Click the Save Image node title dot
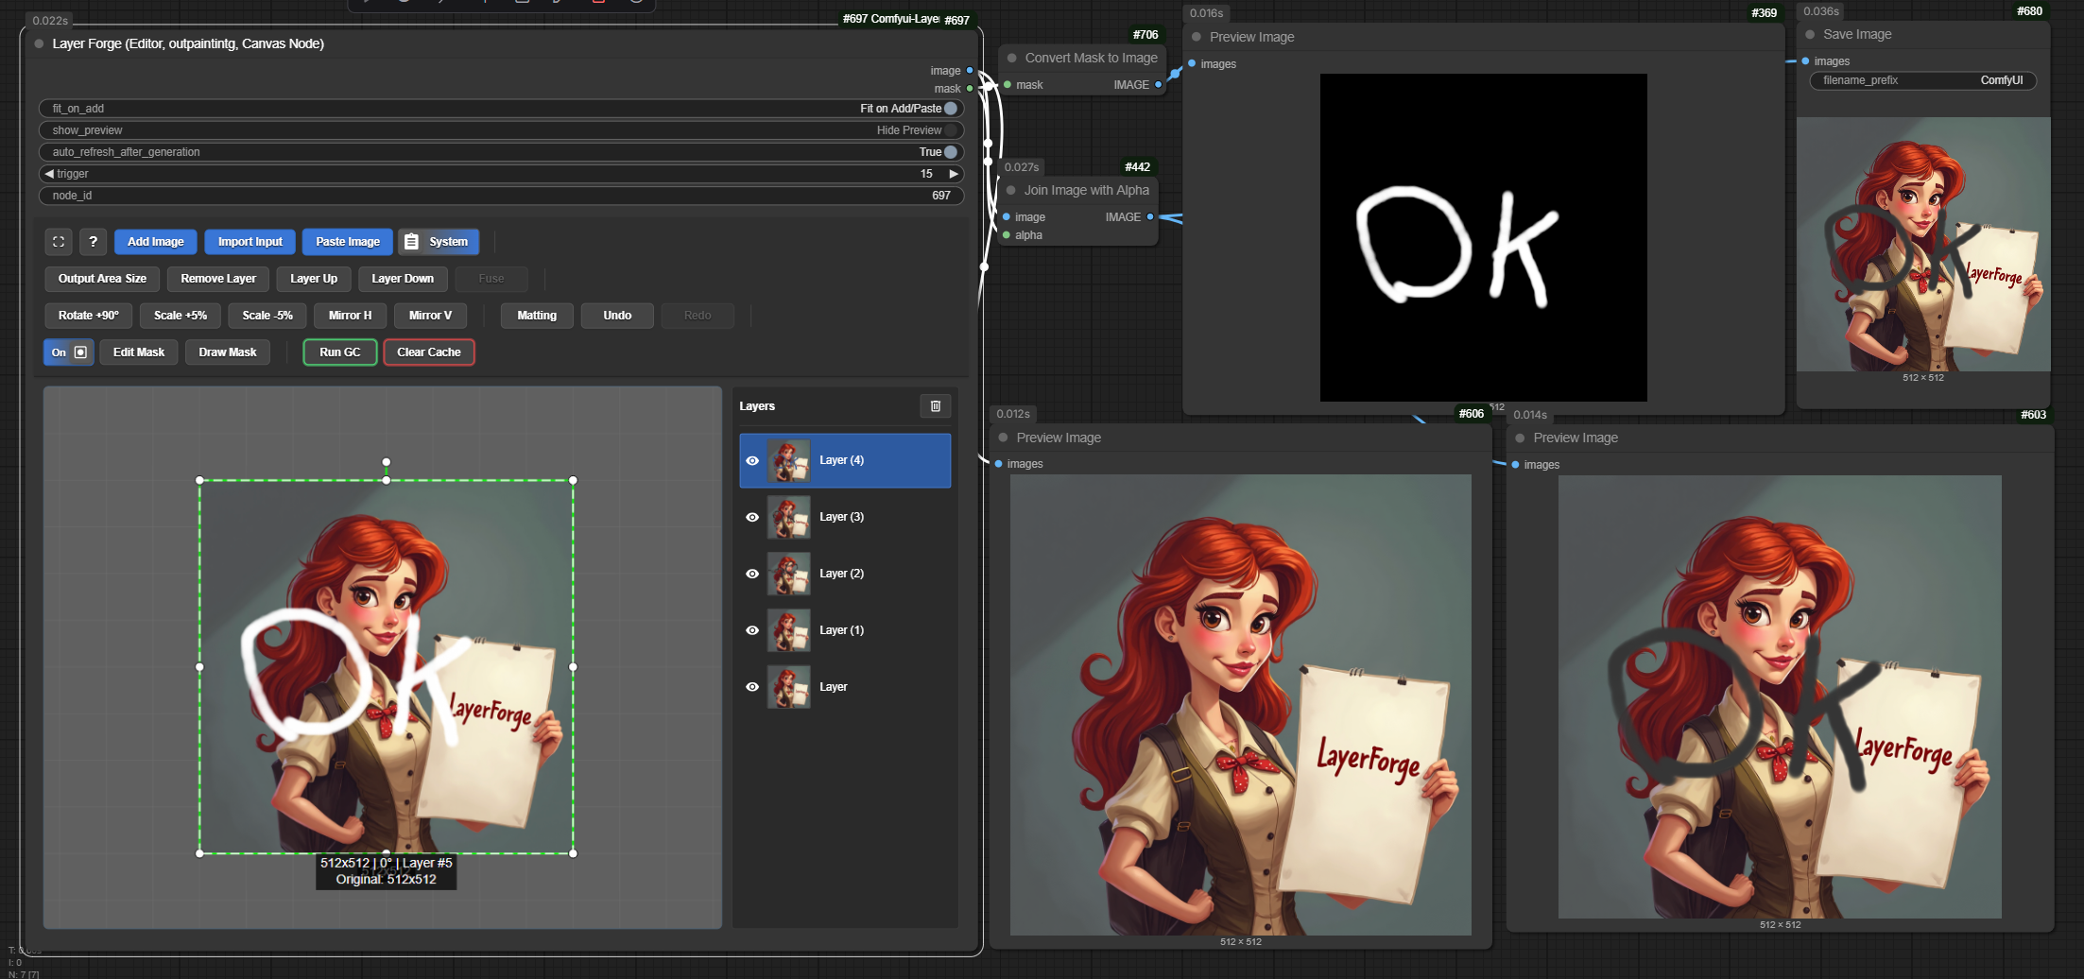The image size is (2084, 979). coord(1810,35)
